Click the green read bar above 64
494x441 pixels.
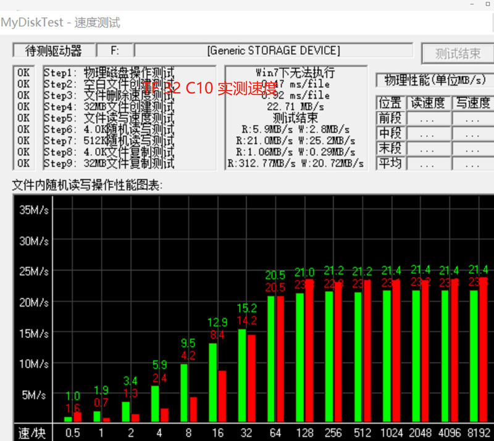click(x=271, y=359)
